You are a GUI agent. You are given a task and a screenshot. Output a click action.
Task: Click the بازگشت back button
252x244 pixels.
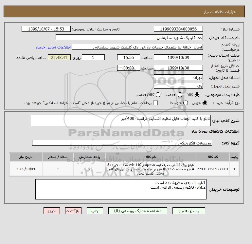point(73,211)
